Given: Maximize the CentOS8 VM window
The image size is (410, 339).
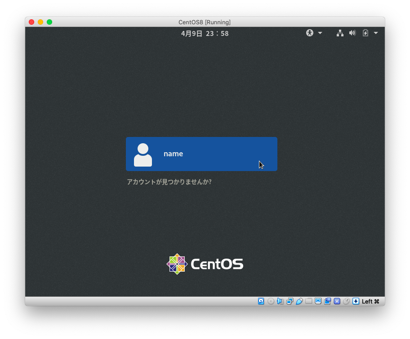Looking at the screenshot, I should tap(49, 22).
